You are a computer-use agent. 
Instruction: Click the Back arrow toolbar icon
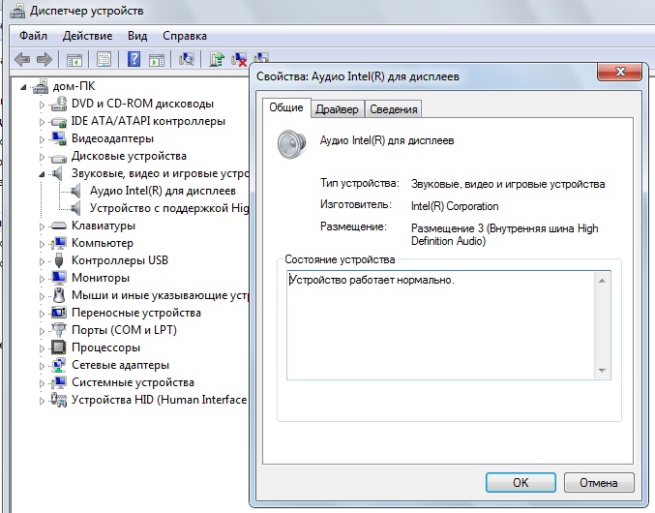pyautogui.click(x=22, y=59)
